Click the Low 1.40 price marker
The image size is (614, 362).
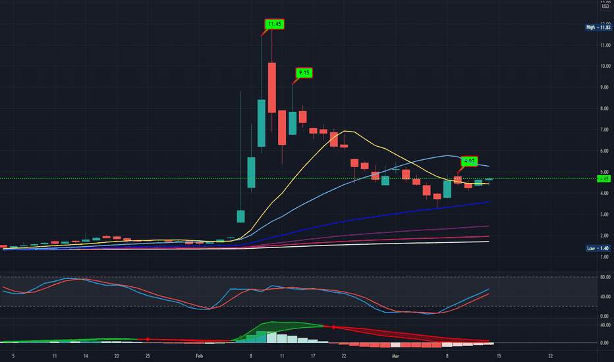(x=598, y=248)
